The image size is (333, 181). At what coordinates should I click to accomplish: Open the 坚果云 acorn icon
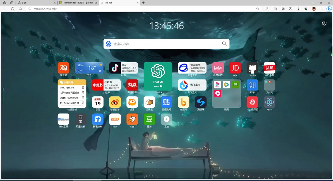click(x=149, y=102)
